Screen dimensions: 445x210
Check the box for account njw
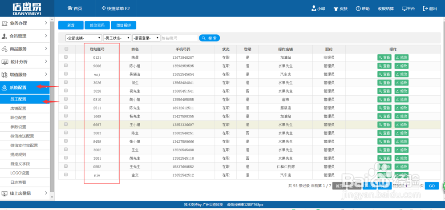pyautogui.click(x=66, y=174)
